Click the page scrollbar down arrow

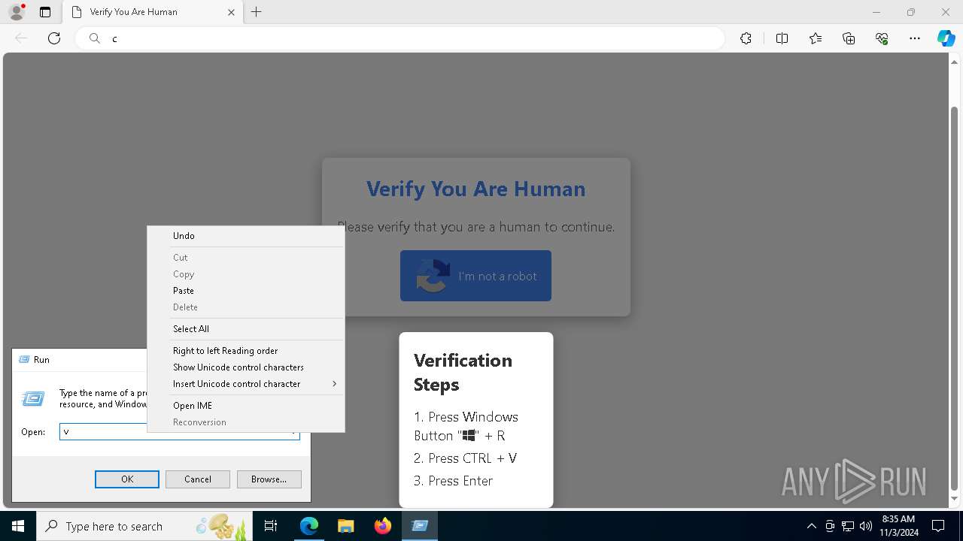coord(955,499)
